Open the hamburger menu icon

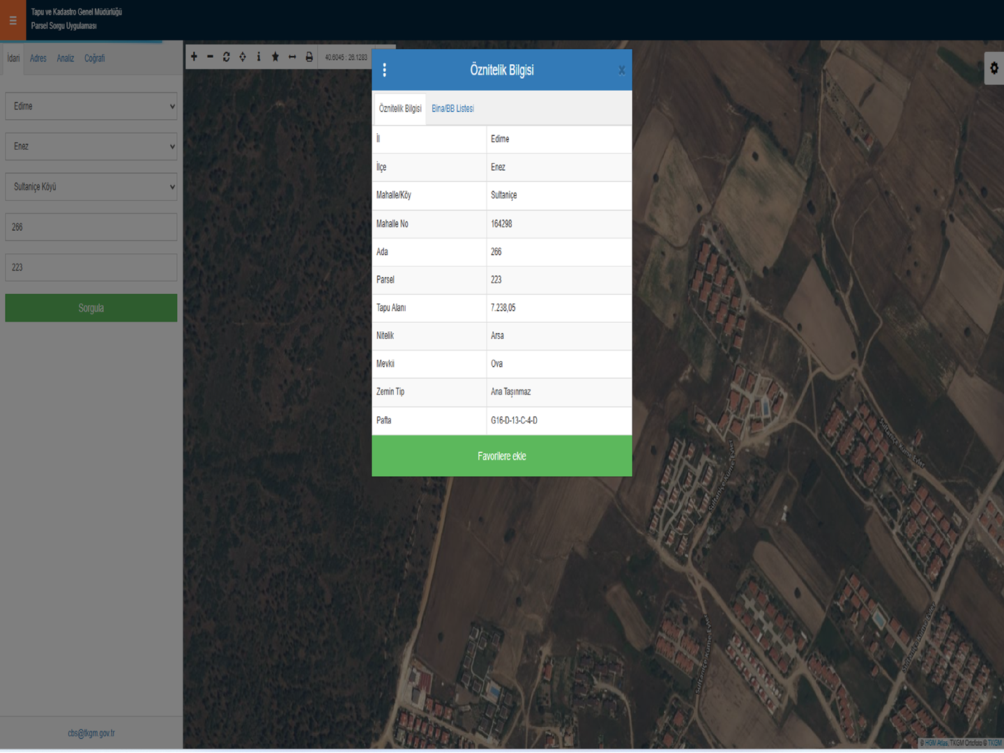click(x=13, y=20)
